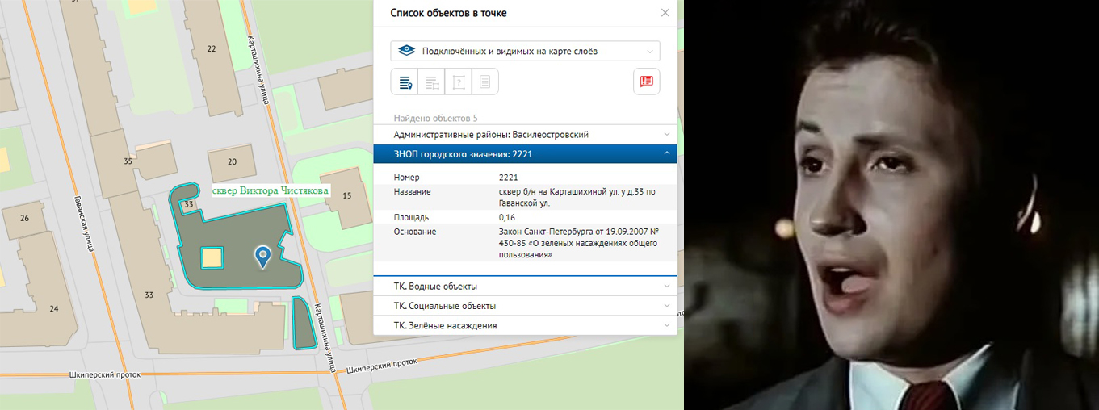Select building number 15 on the map
Viewport: 1099px width, 410px height.
[347, 195]
